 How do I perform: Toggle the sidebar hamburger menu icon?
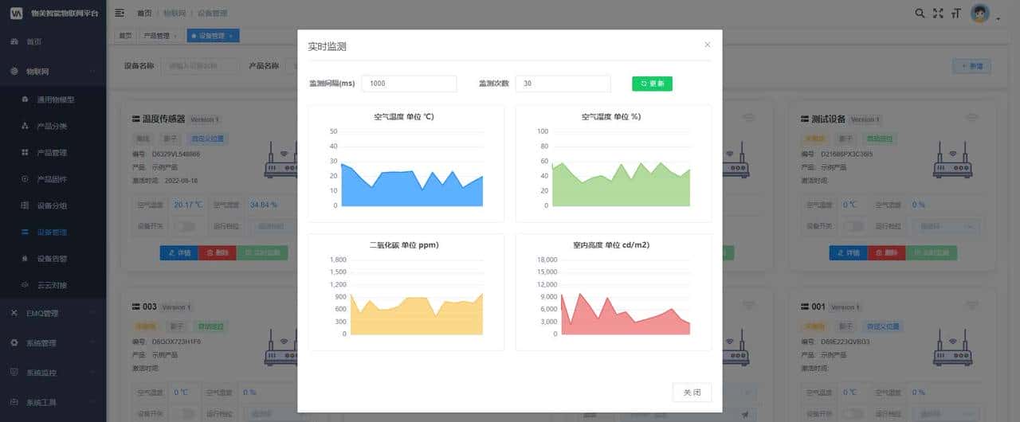click(x=120, y=13)
